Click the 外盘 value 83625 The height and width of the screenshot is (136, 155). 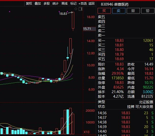pyautogui.click(x=119, y=87)
